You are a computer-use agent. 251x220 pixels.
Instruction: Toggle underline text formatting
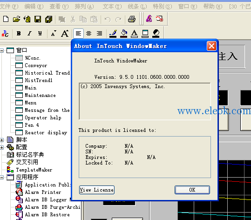40,34
